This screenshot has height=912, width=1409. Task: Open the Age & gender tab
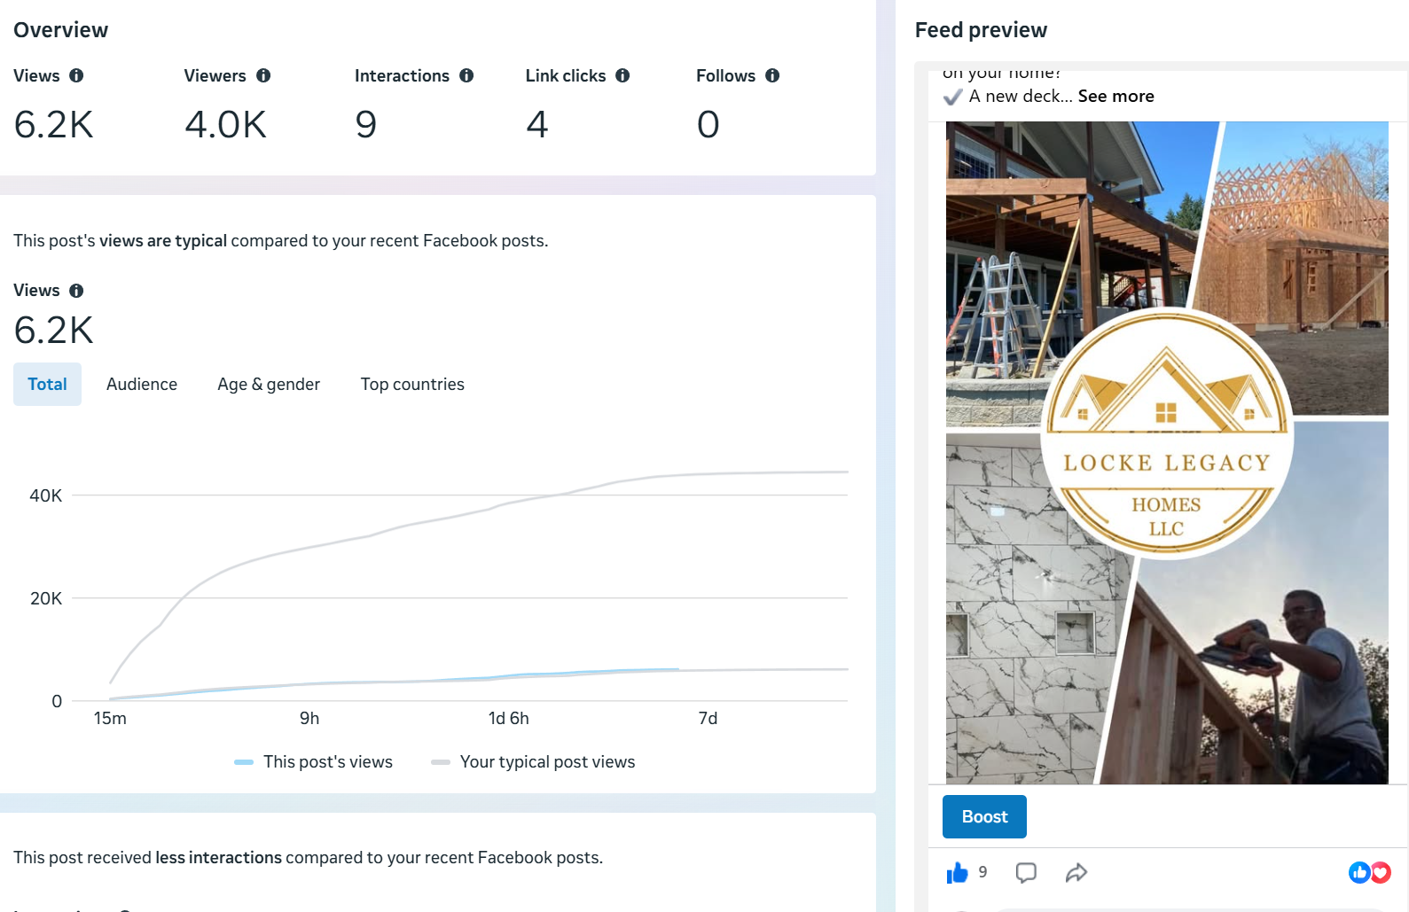[x=269, y=385]
